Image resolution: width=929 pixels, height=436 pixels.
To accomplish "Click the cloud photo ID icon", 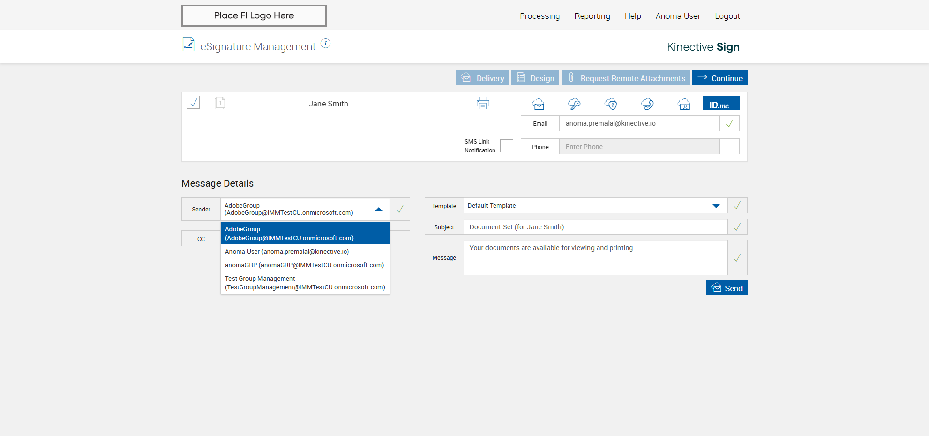I will (x=684, y=104).
